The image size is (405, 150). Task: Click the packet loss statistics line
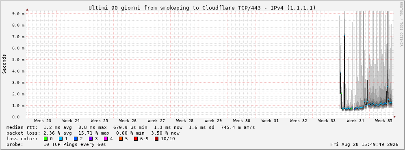[93, 133]
